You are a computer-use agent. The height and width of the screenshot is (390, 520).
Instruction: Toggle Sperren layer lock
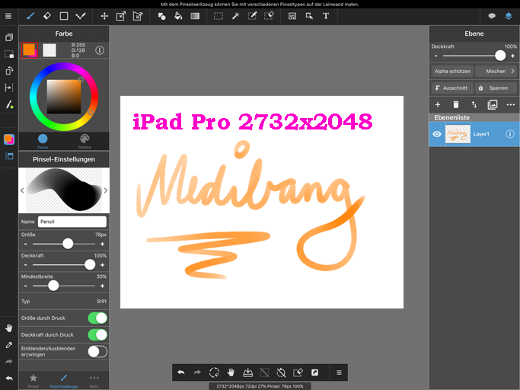(x=496, y=88)
